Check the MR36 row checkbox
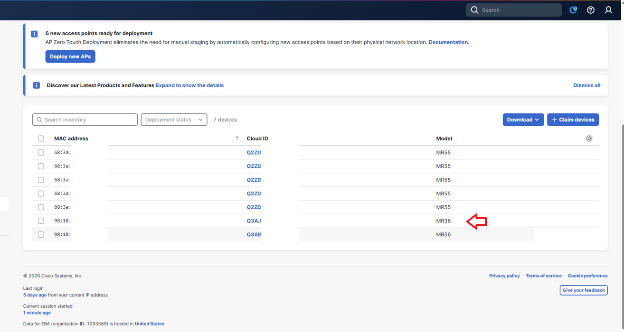This screenshot has height=332, width=624. (41, 221)
